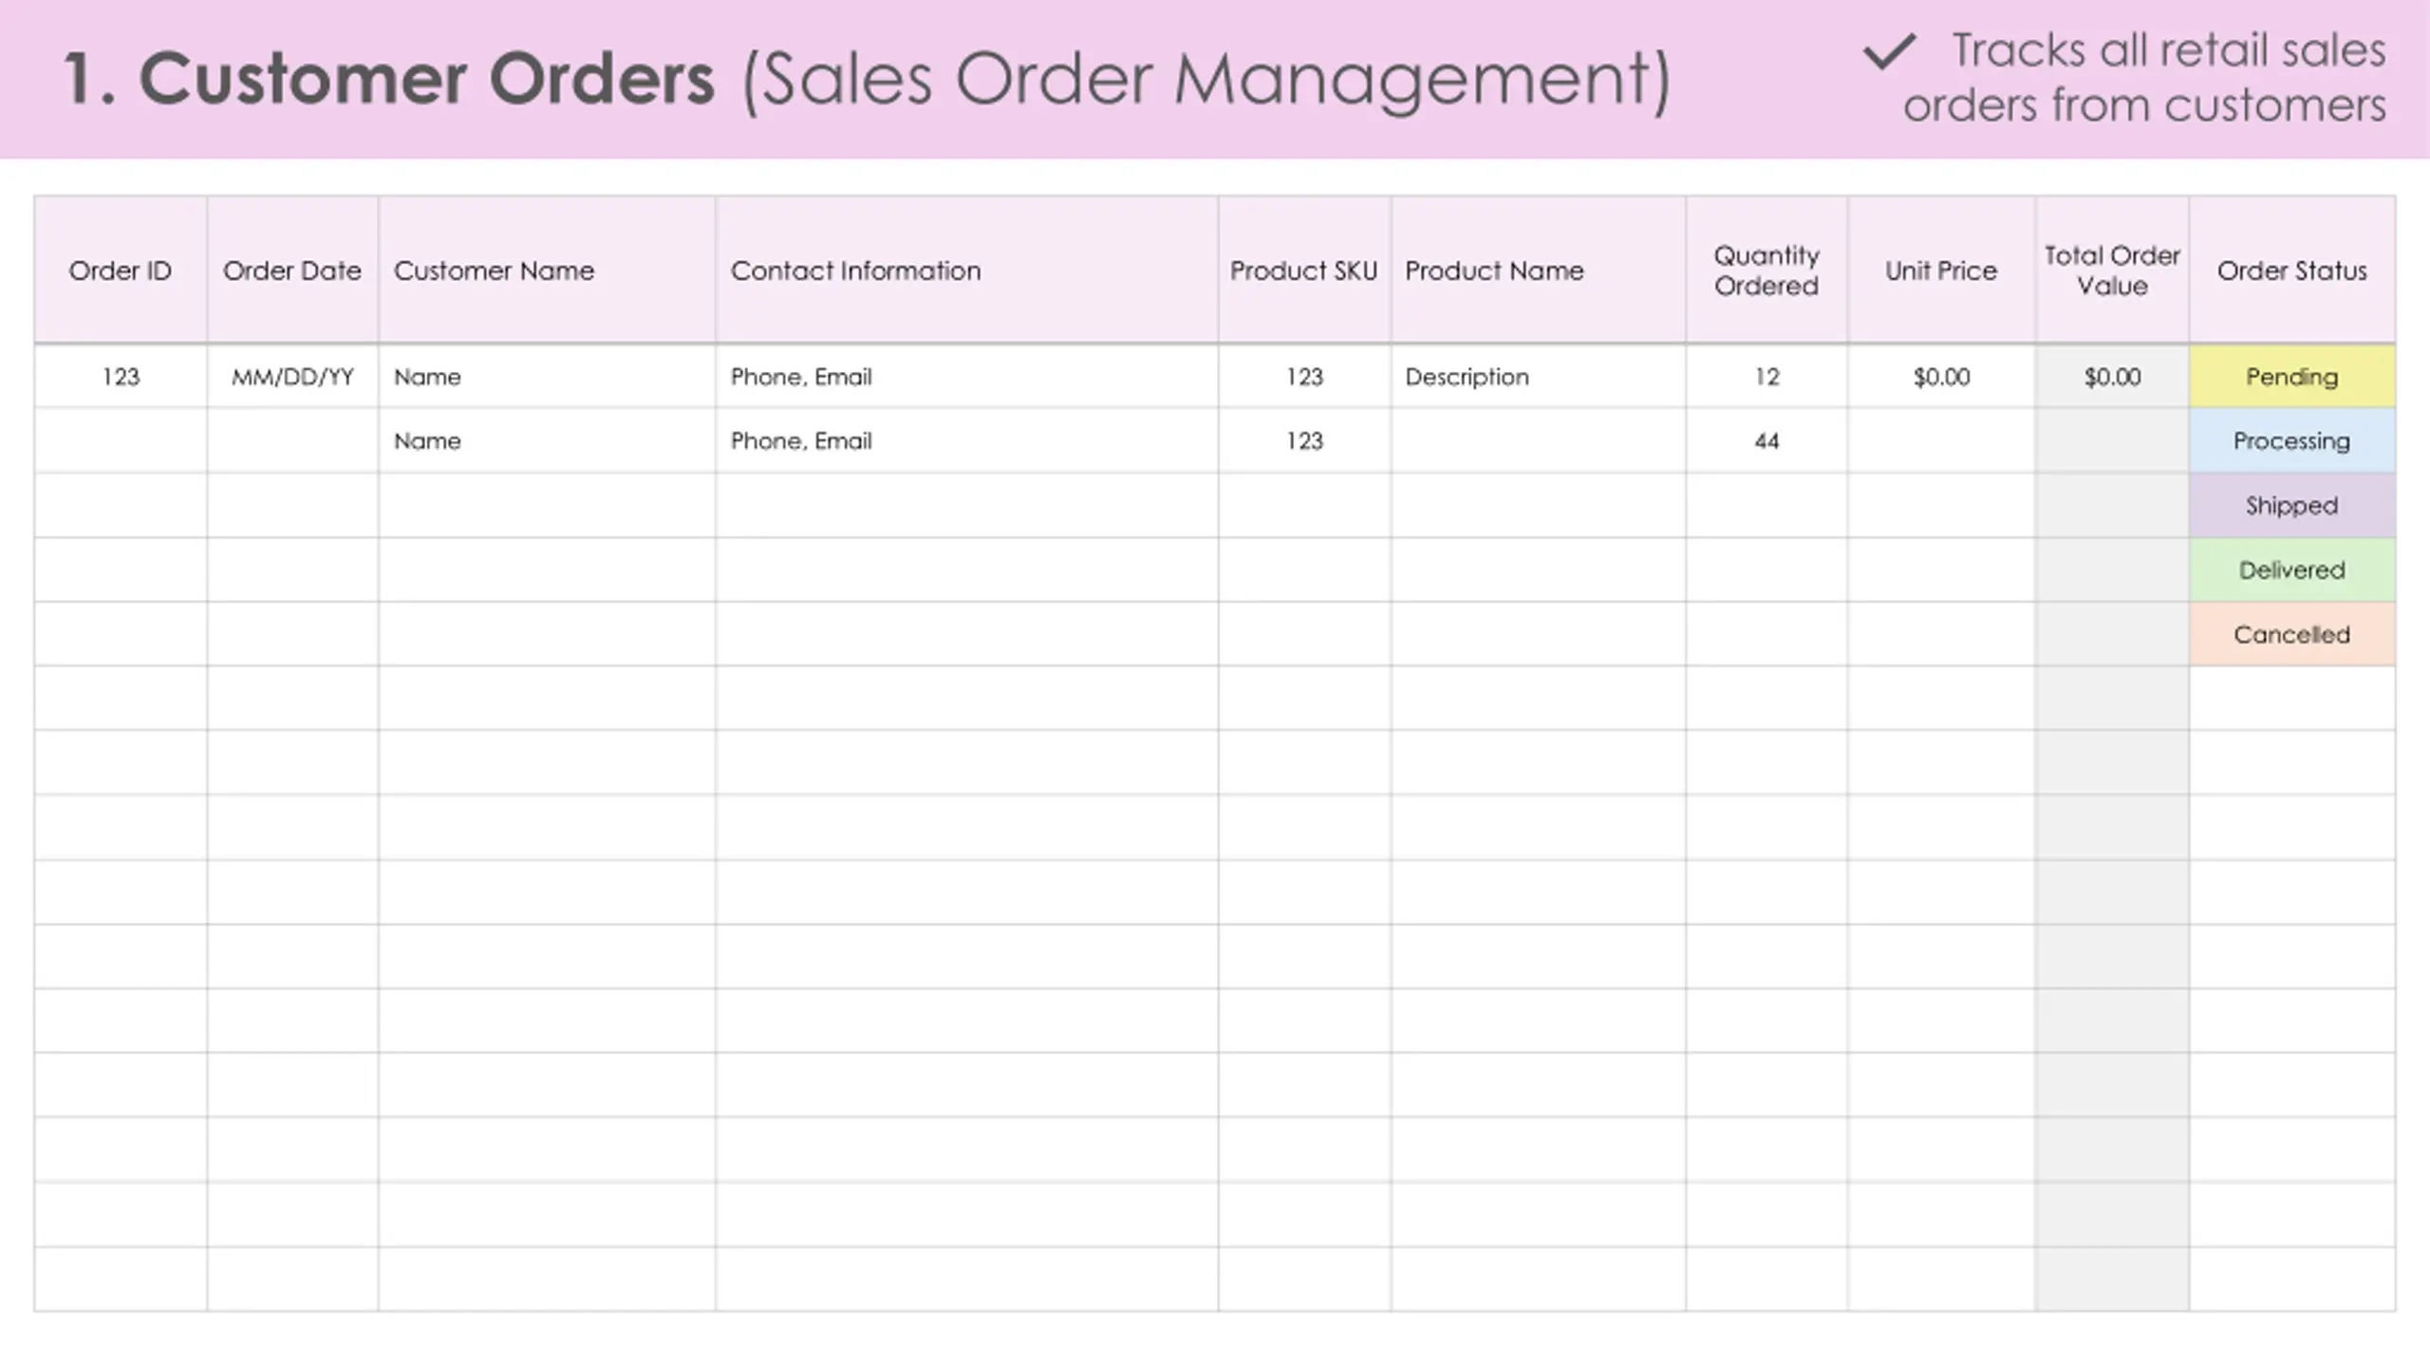Click the Product SKU column header
Screen dimensions: 2430x1367
click(x=1304, y=271)
